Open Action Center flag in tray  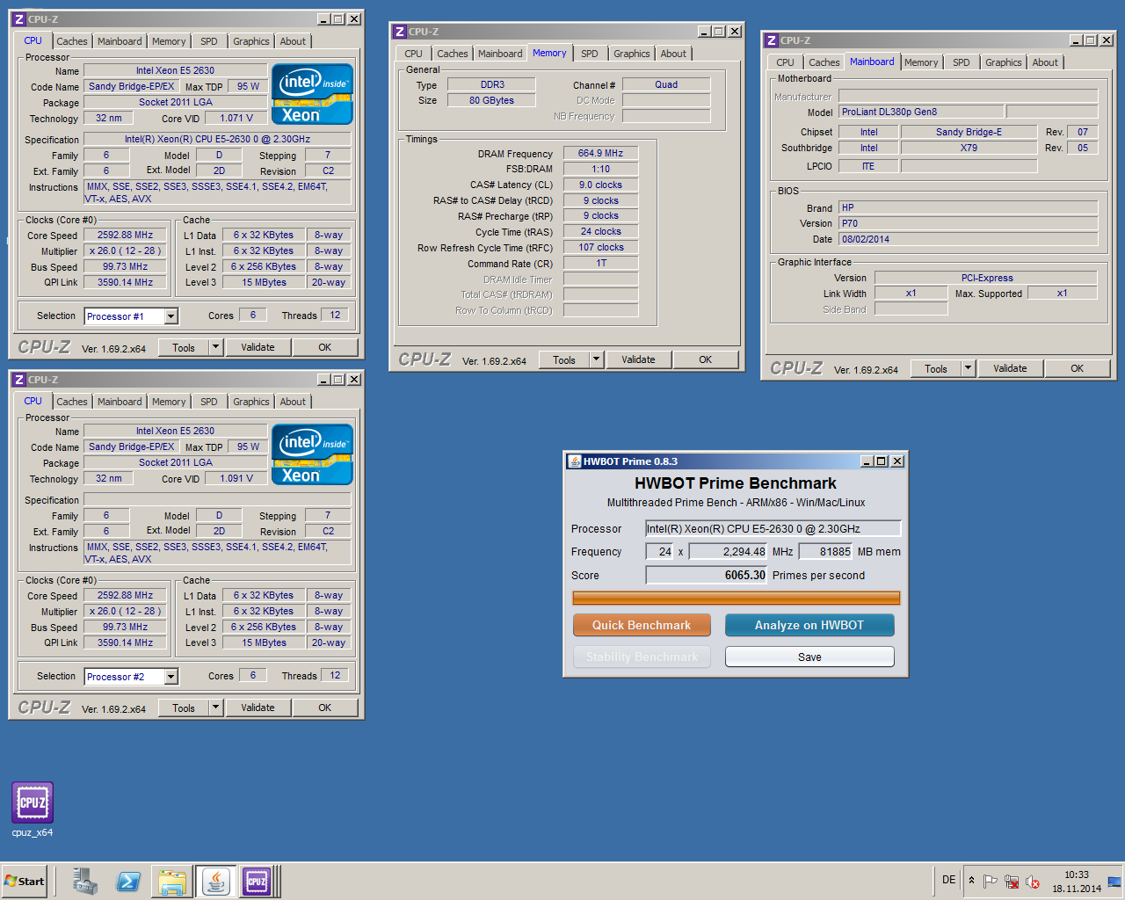(990, 882)
